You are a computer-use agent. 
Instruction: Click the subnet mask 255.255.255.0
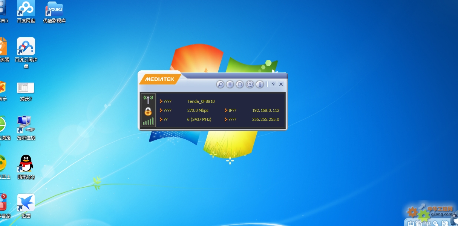click(x=266, y=119)
